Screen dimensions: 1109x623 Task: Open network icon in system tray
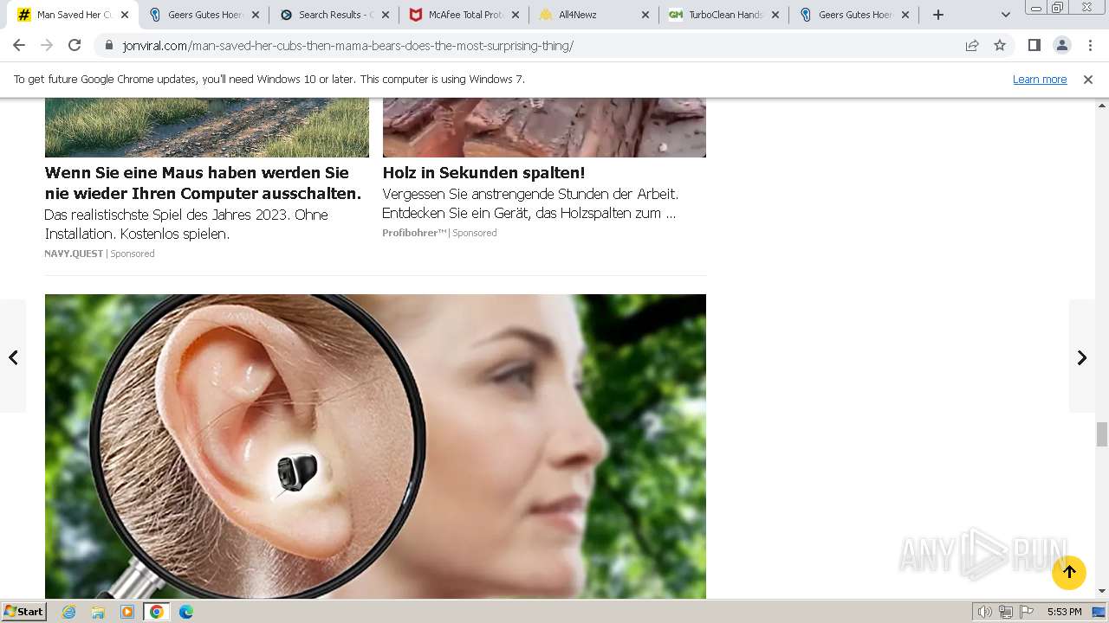coord(1006,612)
